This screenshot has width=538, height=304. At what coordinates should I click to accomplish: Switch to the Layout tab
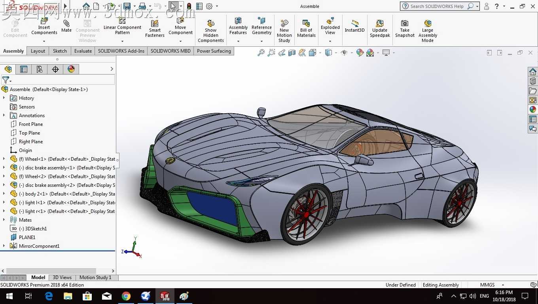[x=38, y=51]
